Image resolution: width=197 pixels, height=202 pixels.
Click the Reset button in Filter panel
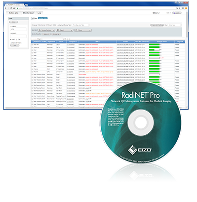13,22
